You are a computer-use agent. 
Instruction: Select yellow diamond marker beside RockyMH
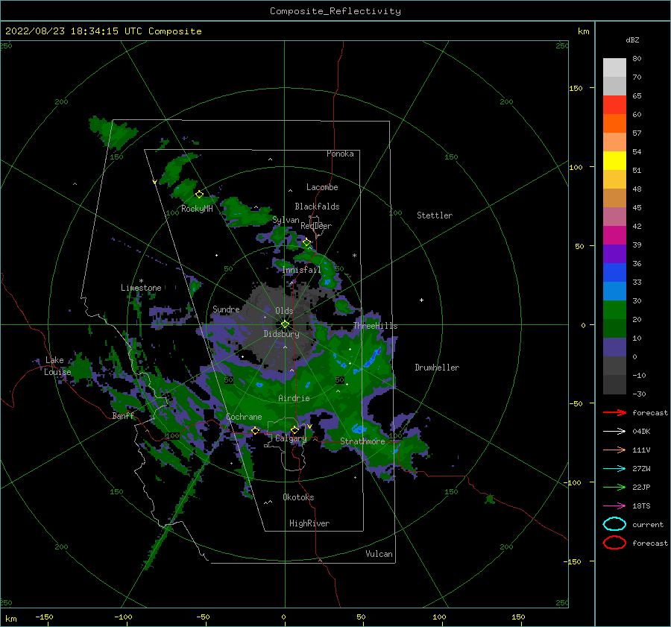click(199, 195)
